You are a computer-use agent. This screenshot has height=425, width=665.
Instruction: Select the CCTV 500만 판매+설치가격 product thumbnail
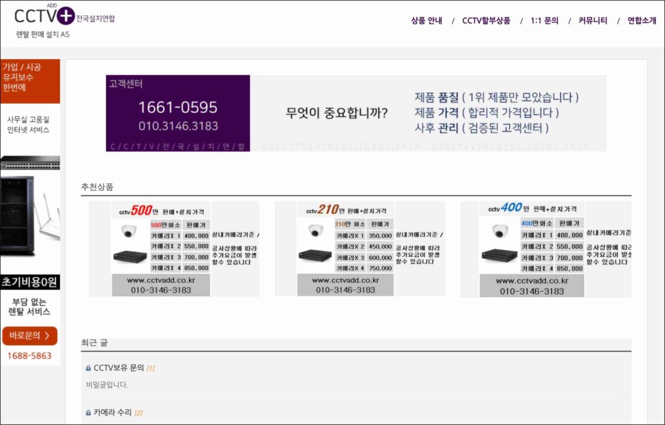coord(173,249)
